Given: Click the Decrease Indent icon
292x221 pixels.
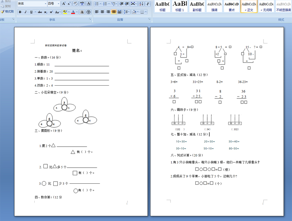Looking at the screenshot, I should coord(122,4).
